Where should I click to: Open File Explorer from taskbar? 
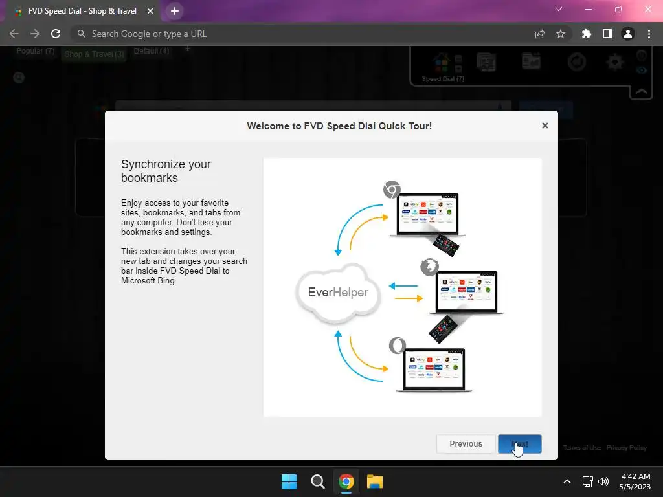point(375,481)
